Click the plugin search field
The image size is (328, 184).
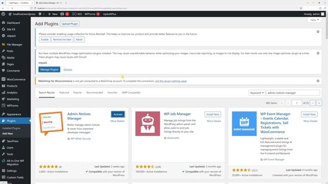point(293,93)
